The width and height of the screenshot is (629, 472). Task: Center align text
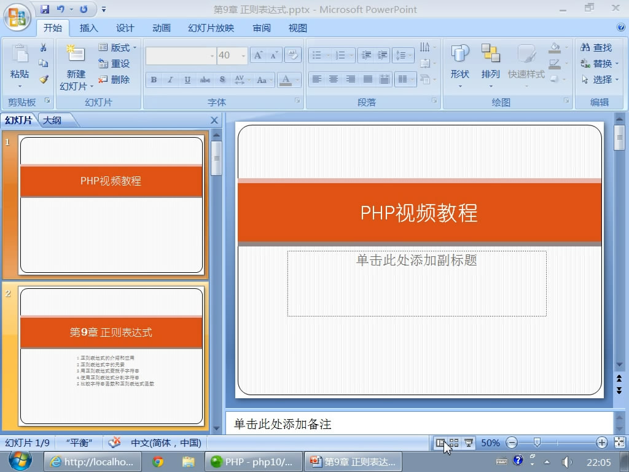[x=334, y=79]
